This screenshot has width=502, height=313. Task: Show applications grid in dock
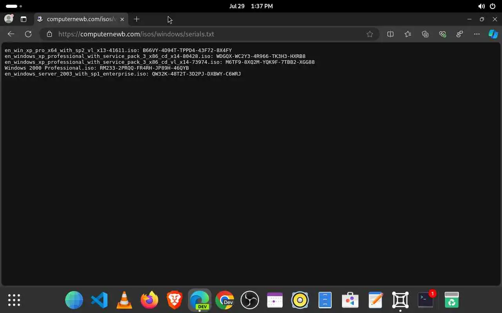(14, 300)
